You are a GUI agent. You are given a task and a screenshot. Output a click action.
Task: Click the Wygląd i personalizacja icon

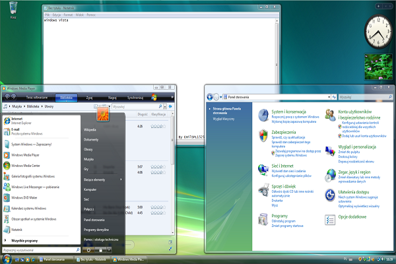pos(330,151)
